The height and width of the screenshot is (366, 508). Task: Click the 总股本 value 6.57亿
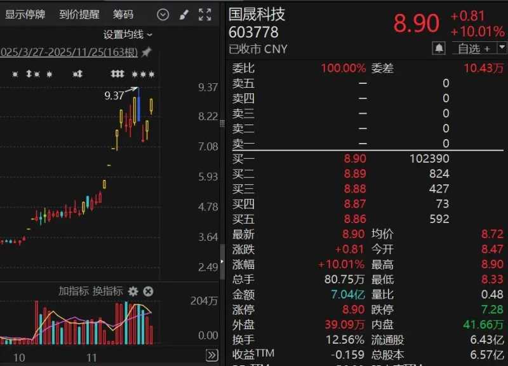tap(487, 355)
